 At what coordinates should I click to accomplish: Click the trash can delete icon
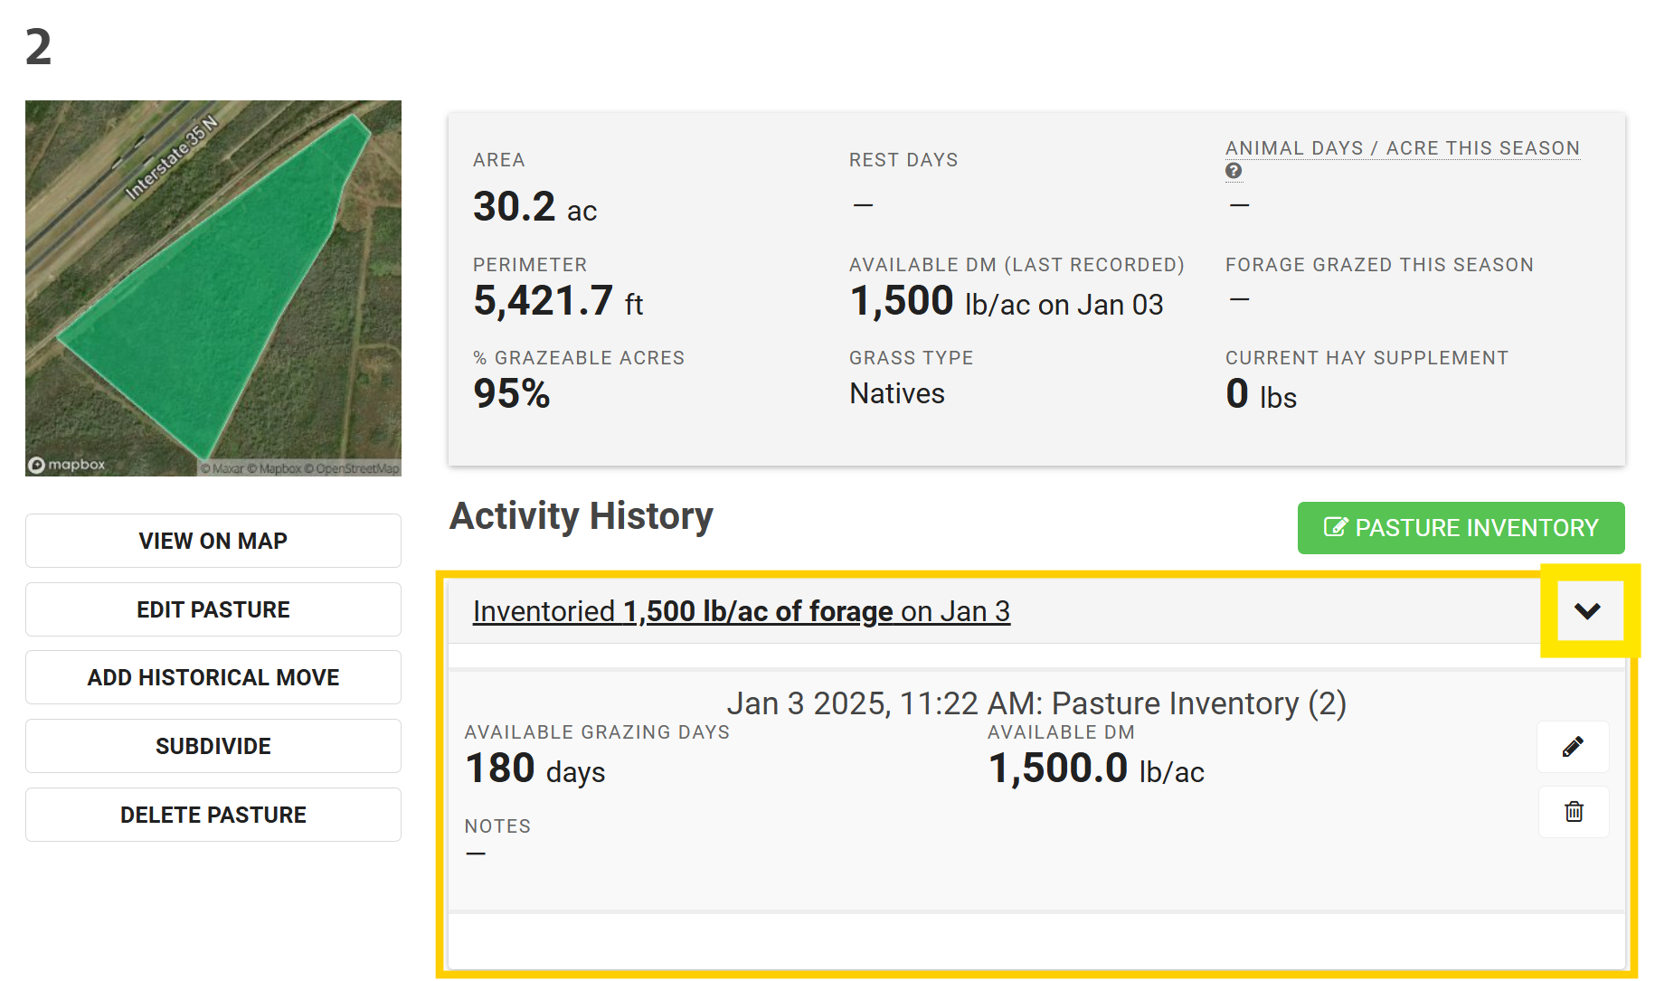[1574, 812]
